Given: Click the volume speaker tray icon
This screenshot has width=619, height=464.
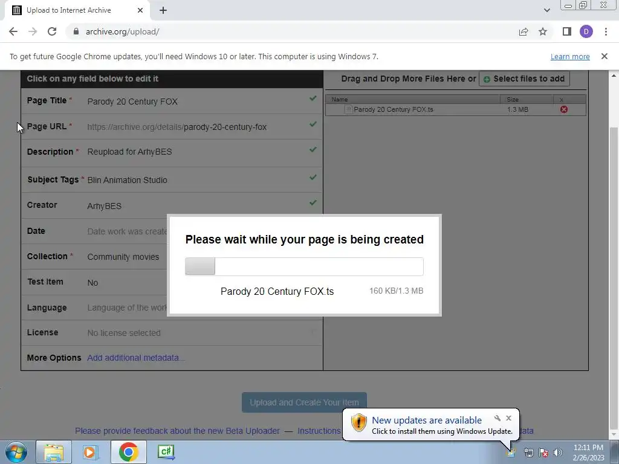Looking at the screenshot, I should tap(558, 453).
